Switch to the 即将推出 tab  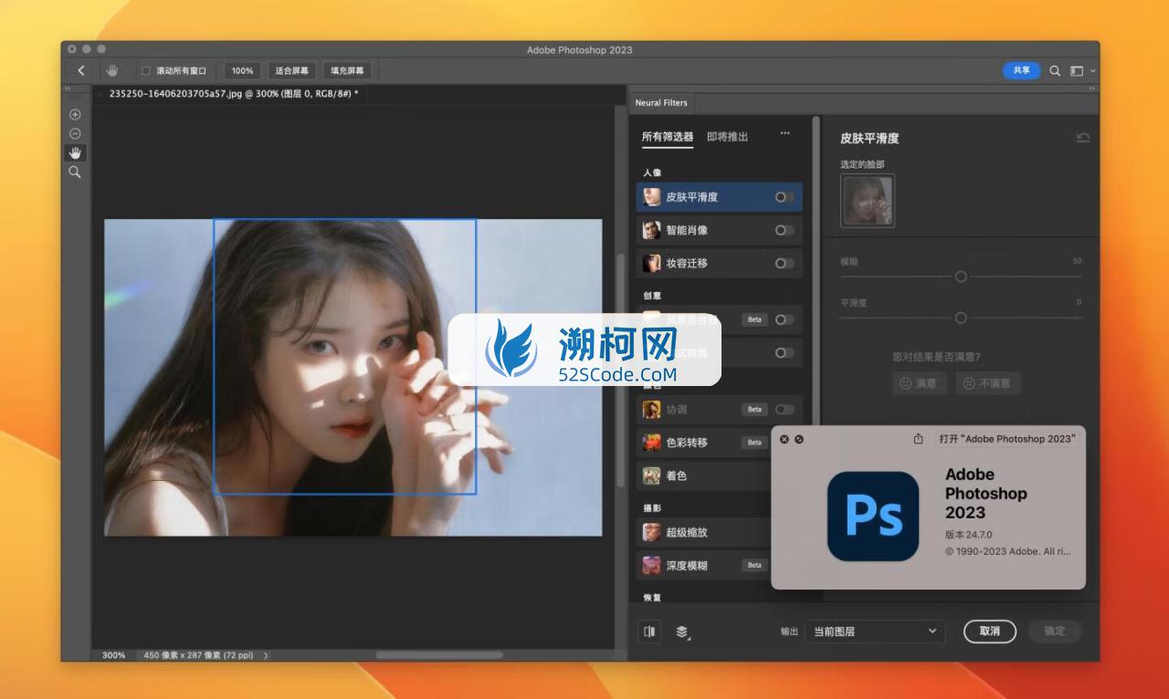(x=727, y=137)
